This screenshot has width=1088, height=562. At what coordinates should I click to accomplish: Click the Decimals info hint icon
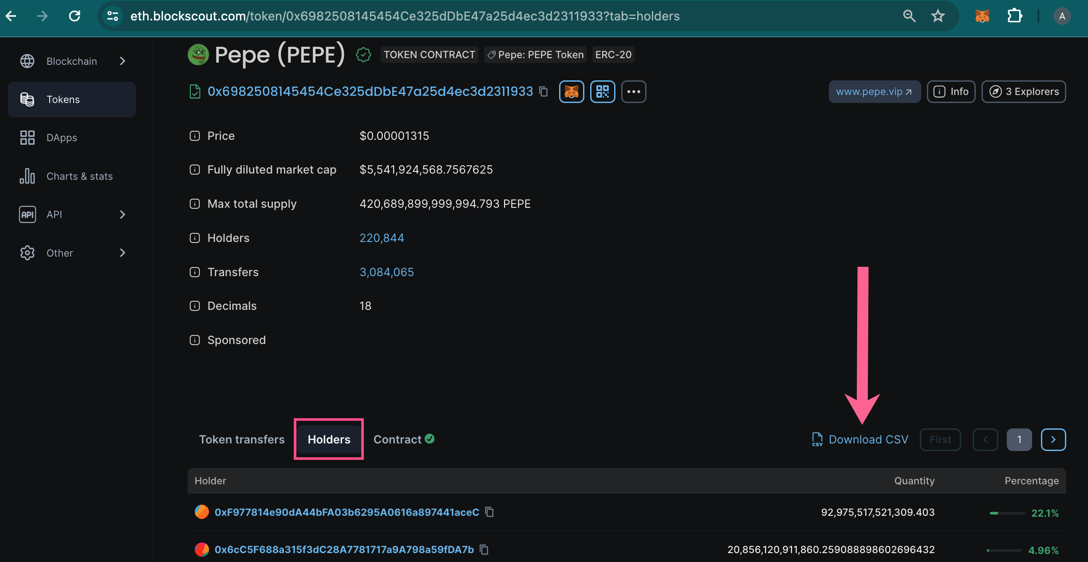click(195, 306)
